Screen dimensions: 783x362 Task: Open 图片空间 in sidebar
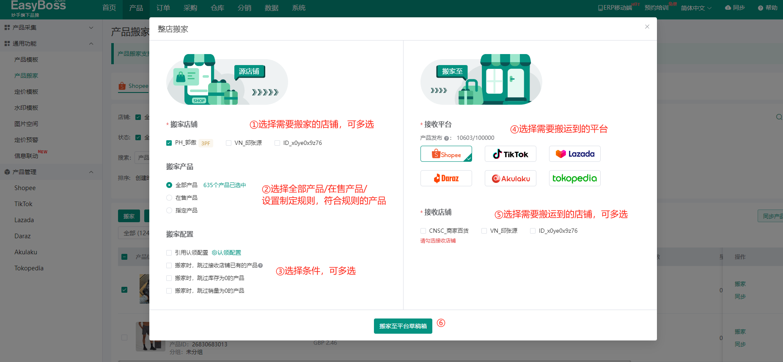pyautogui.click(x=26, y=124)
